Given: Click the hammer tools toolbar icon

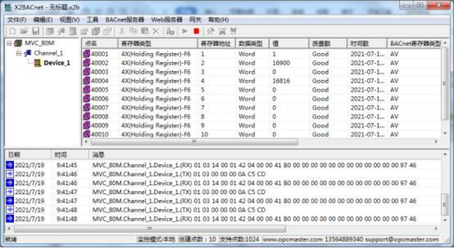Looking at the screenshot, I should click(211, 31).
